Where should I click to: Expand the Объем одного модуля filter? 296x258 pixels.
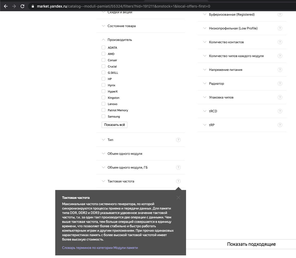pyautogui.click(x=125, y=154)
